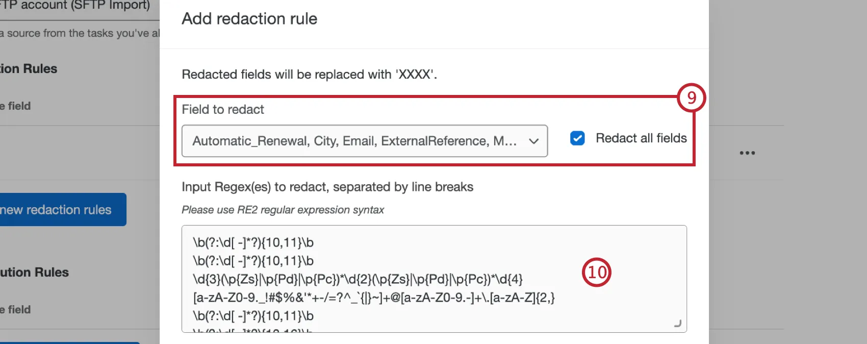The width and height of the screenshot is (867, 344).
Task: Open the SFTP account (SFTP Import) selector
Action: pyautogui.click(x=76, y=5)
